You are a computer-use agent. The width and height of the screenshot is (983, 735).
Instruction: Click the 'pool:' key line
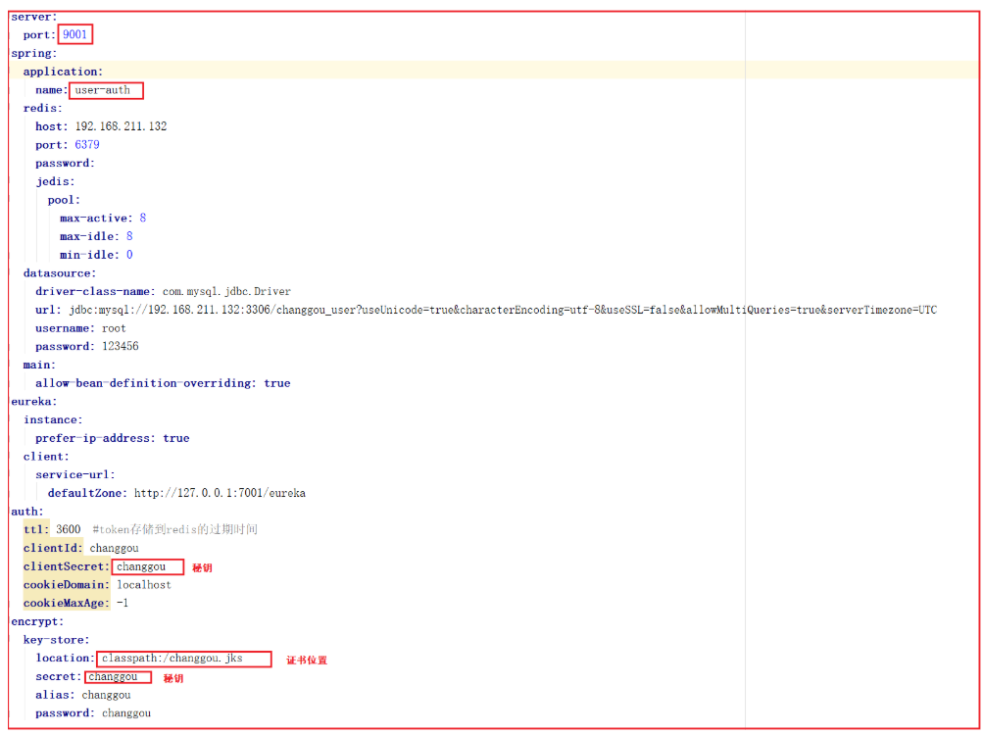[64, 200]
